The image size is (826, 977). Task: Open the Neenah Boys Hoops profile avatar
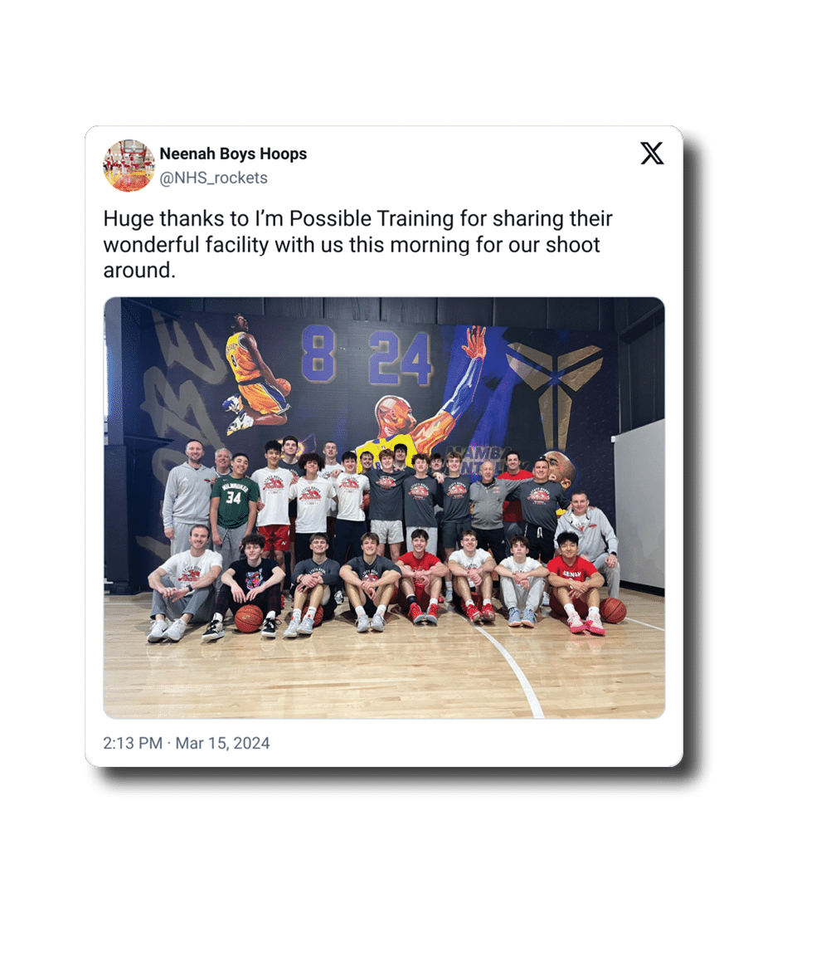point(129,165)
